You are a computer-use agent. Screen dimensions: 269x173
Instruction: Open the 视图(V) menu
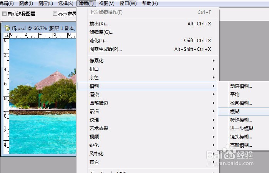coord(107,3)
